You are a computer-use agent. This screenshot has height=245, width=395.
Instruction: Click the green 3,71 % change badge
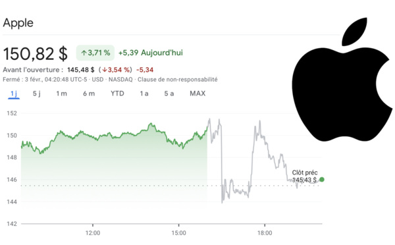tap(95, 53)
